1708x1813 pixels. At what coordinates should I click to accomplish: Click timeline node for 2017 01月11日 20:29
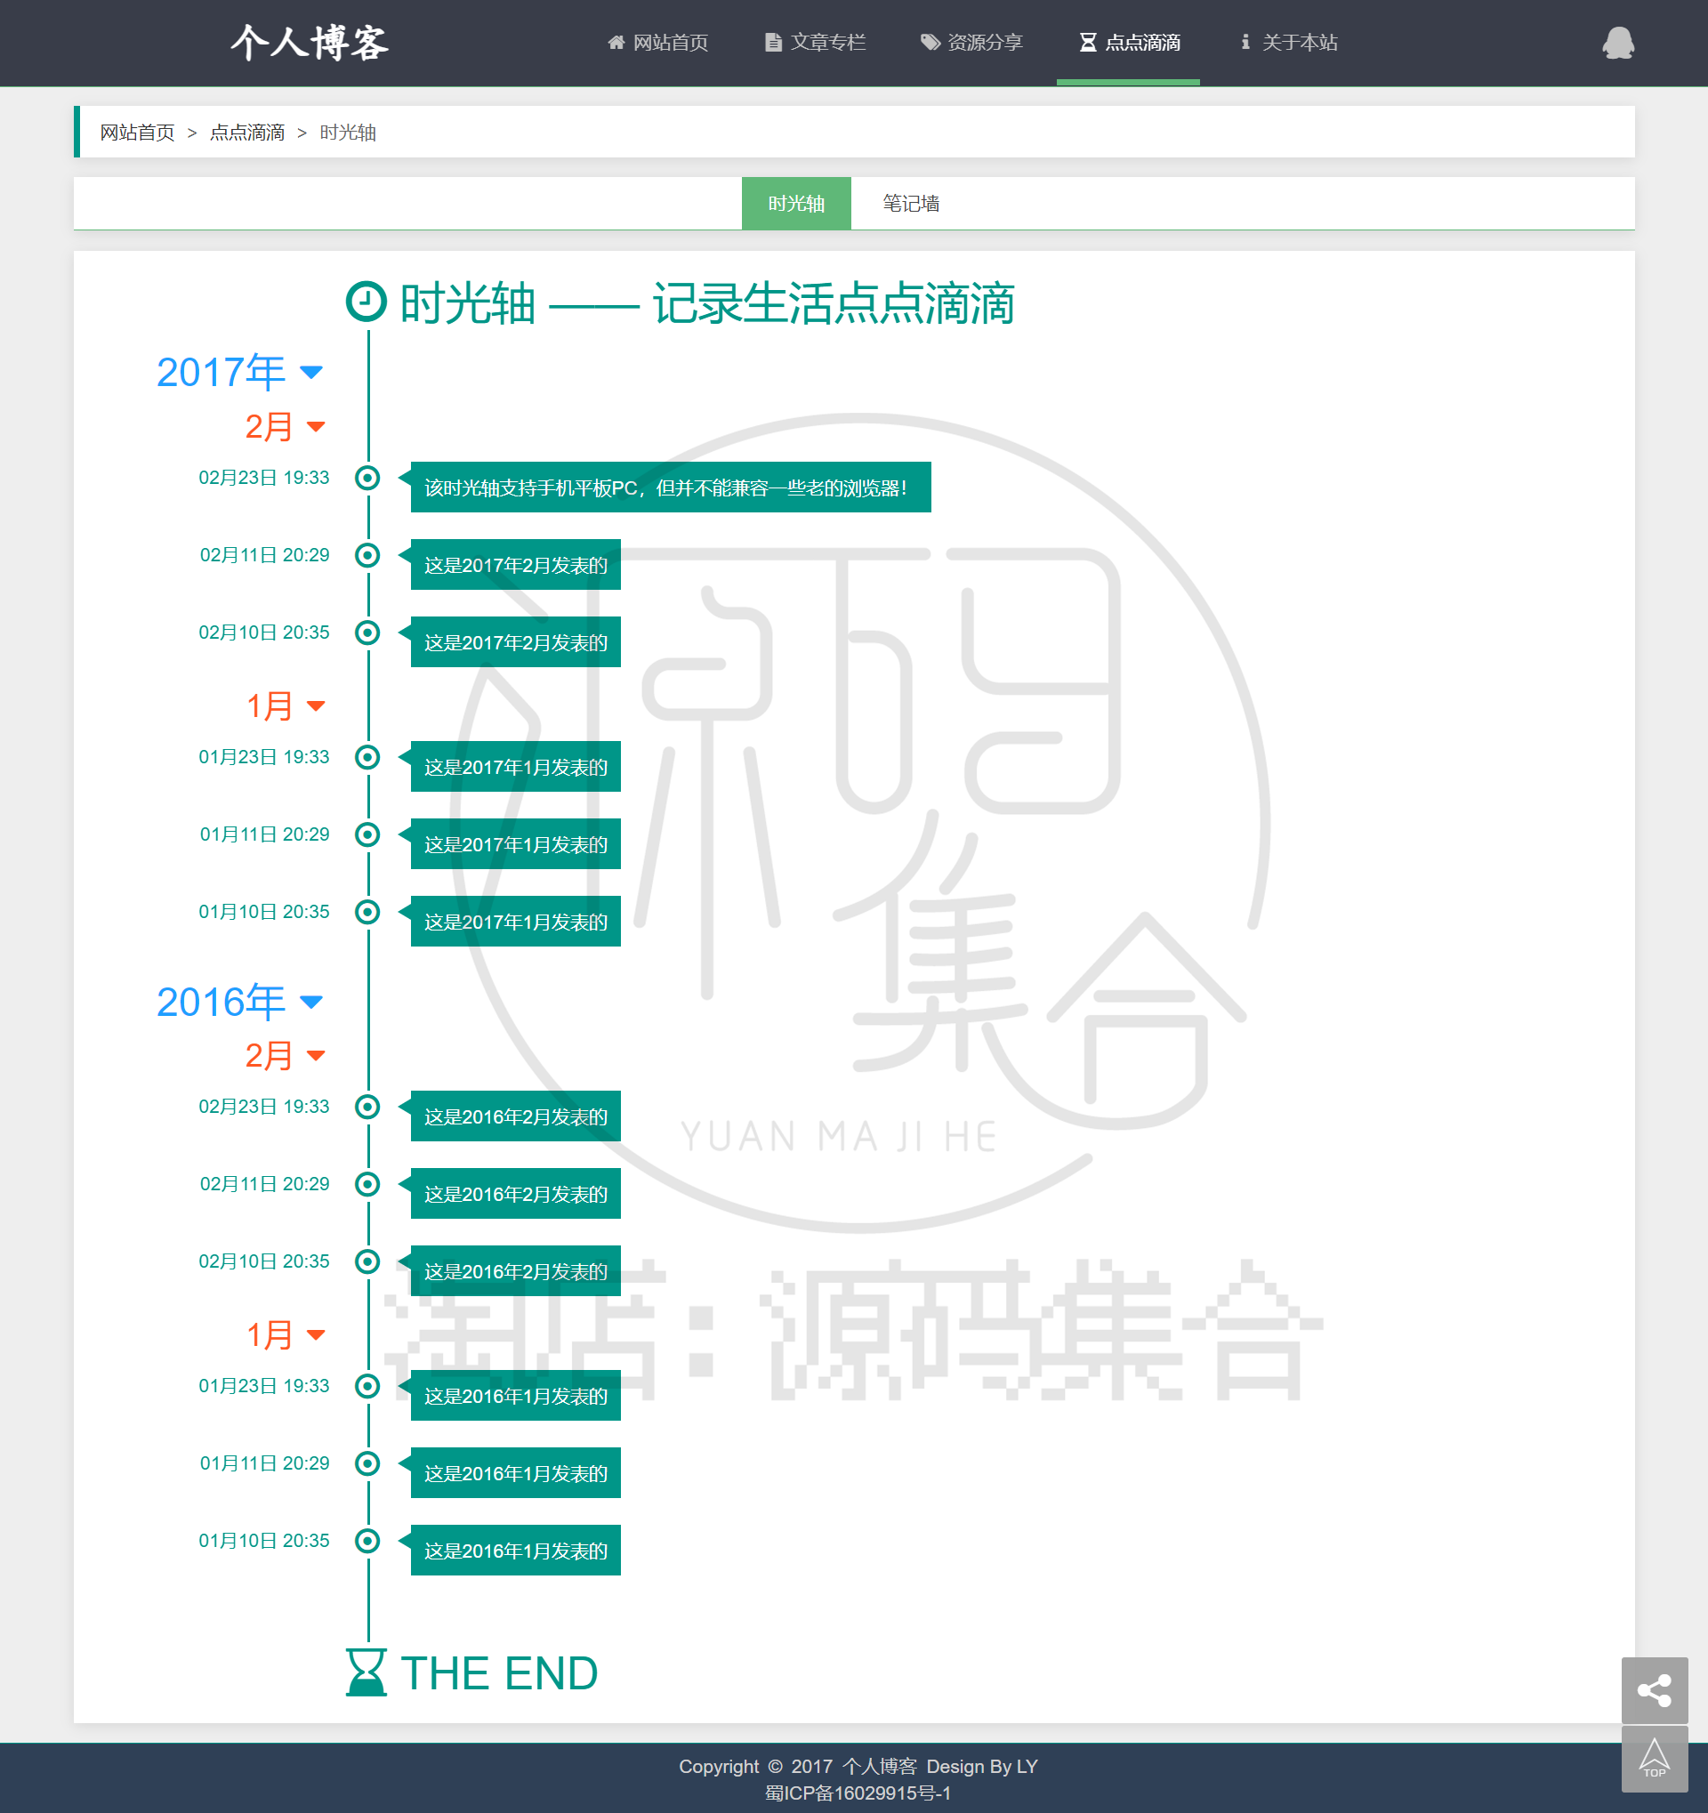(x=367, y=834)
